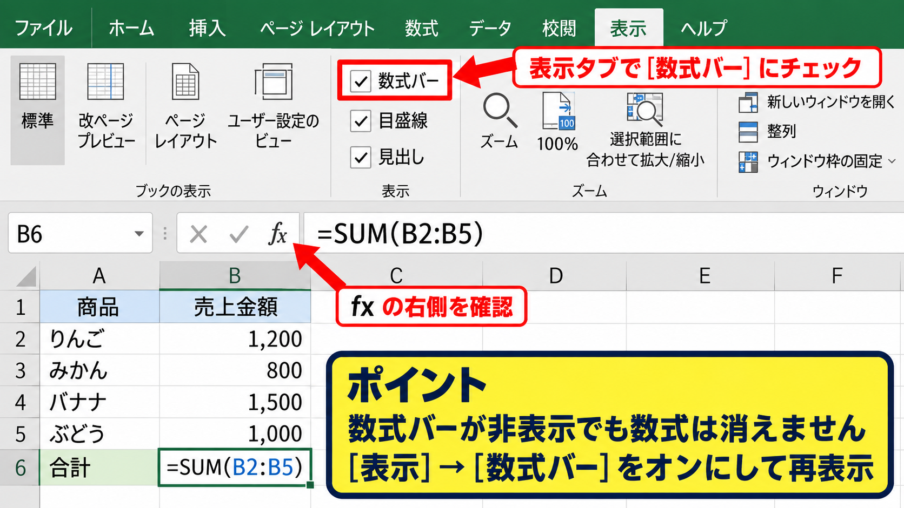Click the formula bar text =SUM(B2:B5)
This screenshot has height=508, width=904.
point(400,233)
